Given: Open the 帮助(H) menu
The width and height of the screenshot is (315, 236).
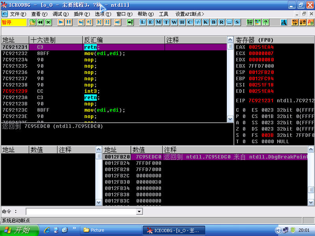Looking at the screenshot, I should coord(146,14).
